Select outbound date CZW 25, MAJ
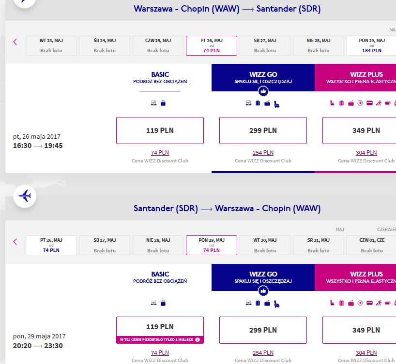 click(x=158, y=45)
